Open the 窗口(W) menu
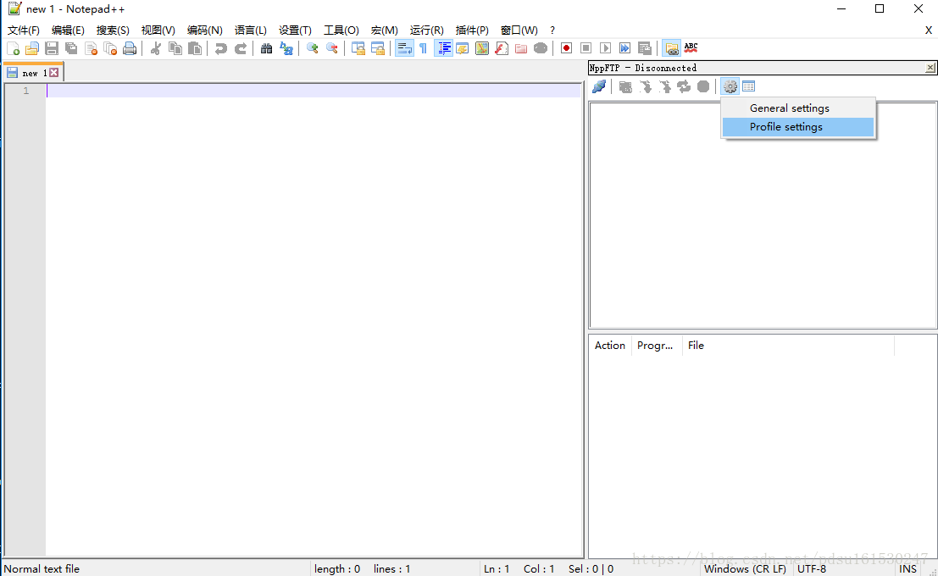This screenshot has width=938, height=576. [519, 30]
